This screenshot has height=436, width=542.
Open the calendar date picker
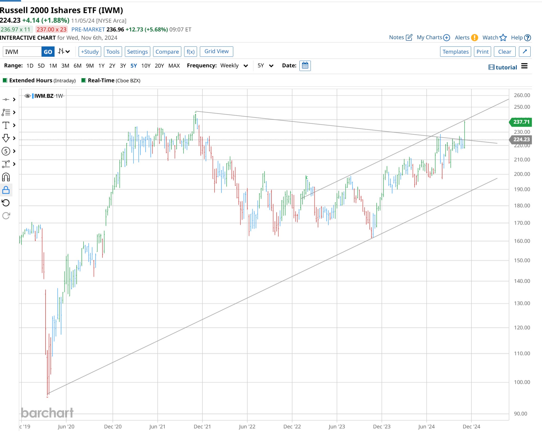[305, 66]
